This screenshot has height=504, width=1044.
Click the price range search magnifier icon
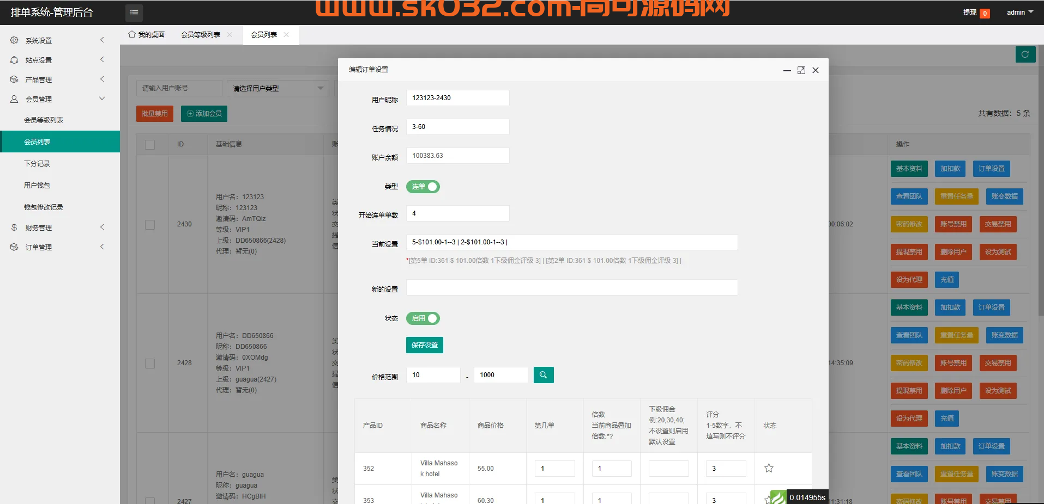(543, 375)
